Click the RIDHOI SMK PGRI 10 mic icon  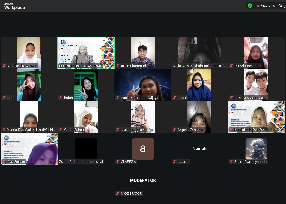coord(231,98)
